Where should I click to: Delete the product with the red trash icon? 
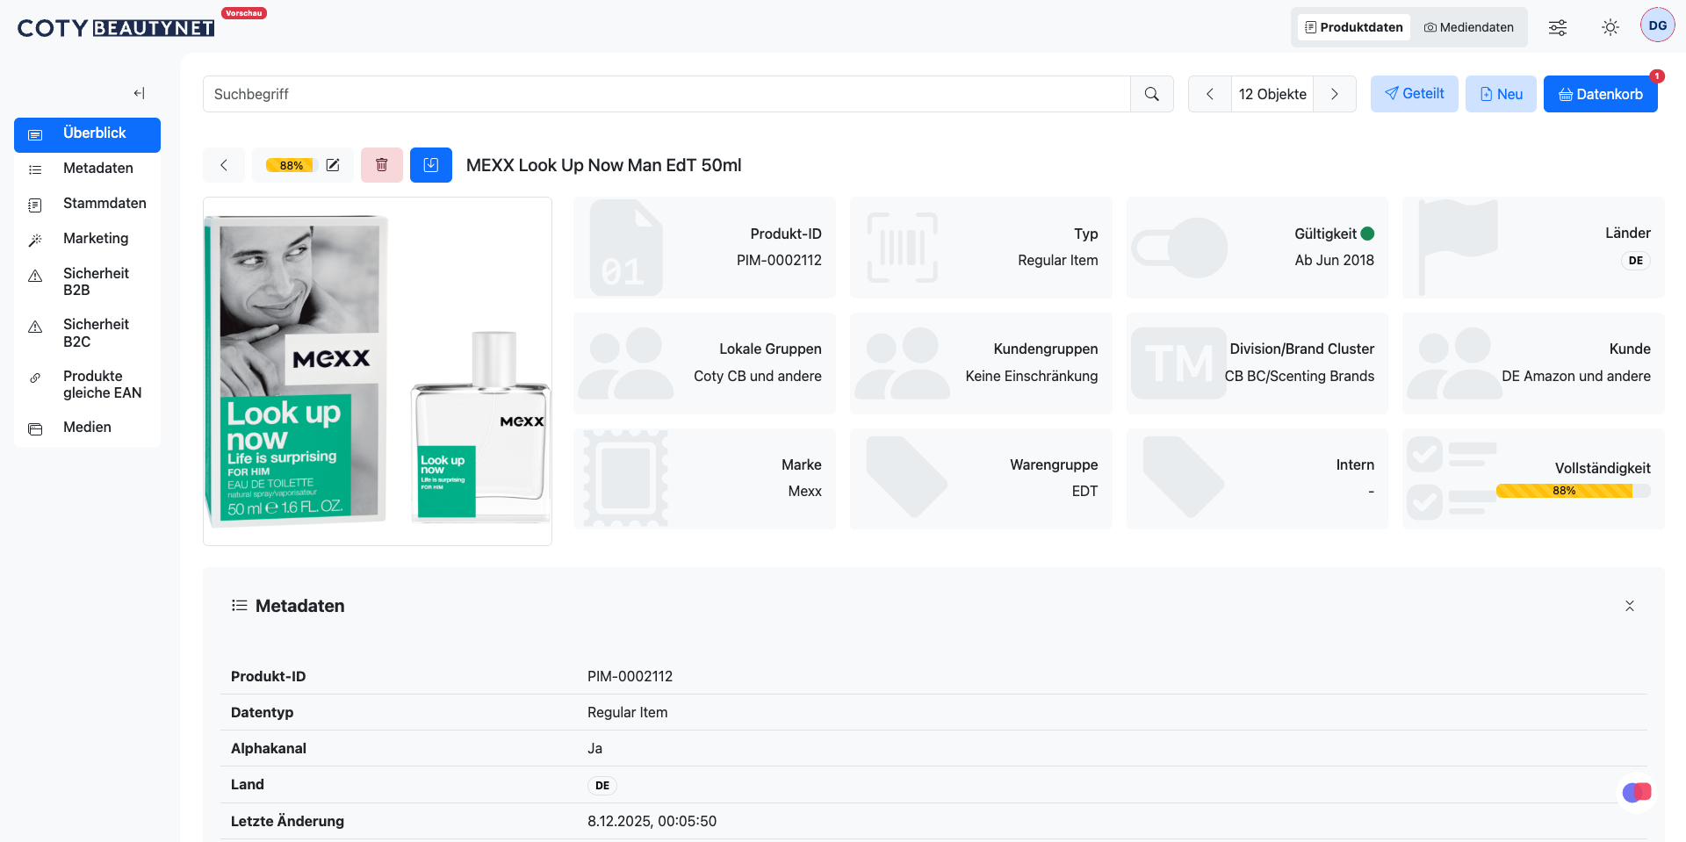[x=382, y=165]
